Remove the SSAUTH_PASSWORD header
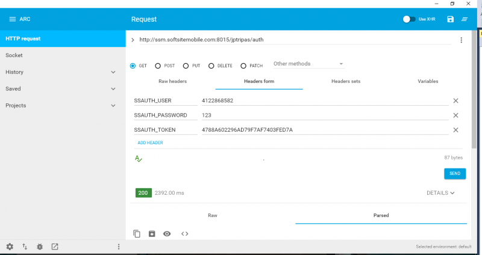The height and width of the screenshot is (255, 482). click(x=455, y=115)
